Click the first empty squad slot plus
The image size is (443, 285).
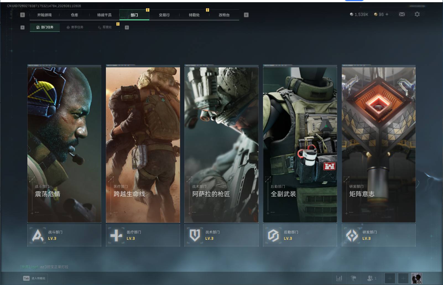tap(390, 278)
